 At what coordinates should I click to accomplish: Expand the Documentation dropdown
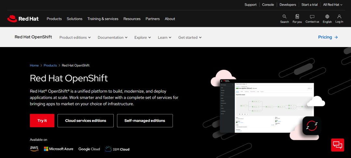[x=112, y=38]
